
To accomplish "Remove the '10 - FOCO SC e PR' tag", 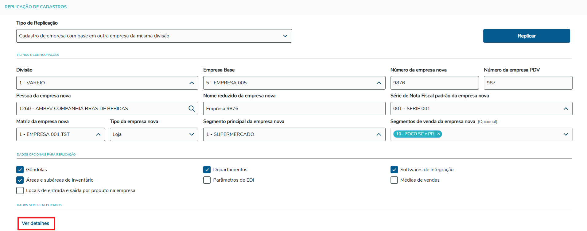I will [439, 134].
